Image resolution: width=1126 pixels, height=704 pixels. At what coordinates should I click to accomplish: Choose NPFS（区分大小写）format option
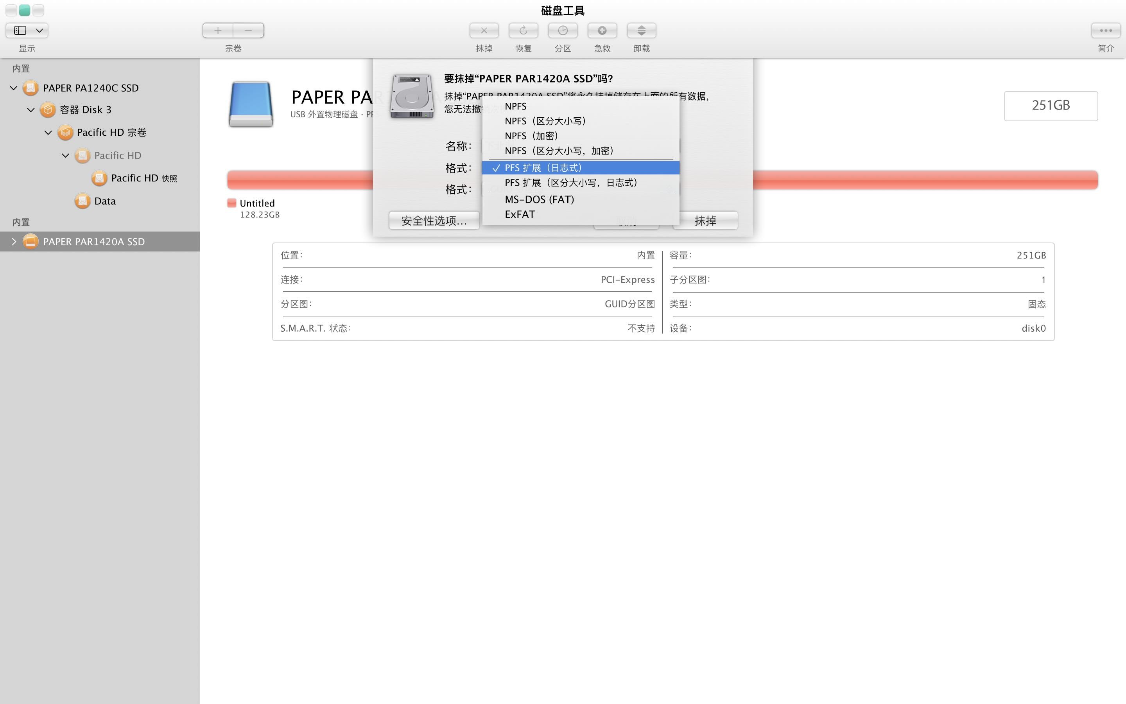[x=581, y=121]
